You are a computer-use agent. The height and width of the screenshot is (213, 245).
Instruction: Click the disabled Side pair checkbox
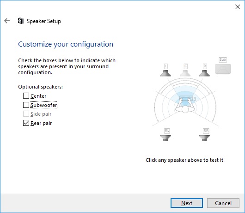point(26,114)
